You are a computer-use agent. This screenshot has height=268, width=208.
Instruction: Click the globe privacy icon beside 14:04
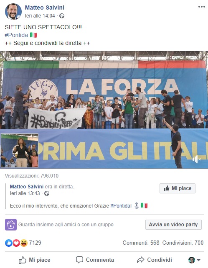[x=62, y=16]
